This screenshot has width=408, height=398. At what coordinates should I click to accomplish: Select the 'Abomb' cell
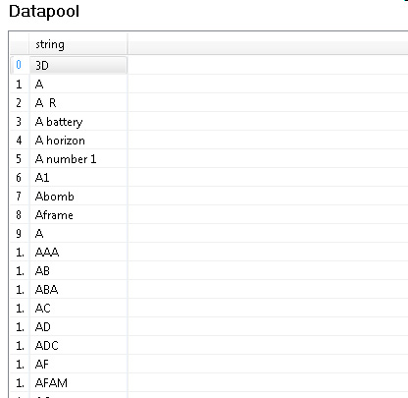[x=78, y=197]
